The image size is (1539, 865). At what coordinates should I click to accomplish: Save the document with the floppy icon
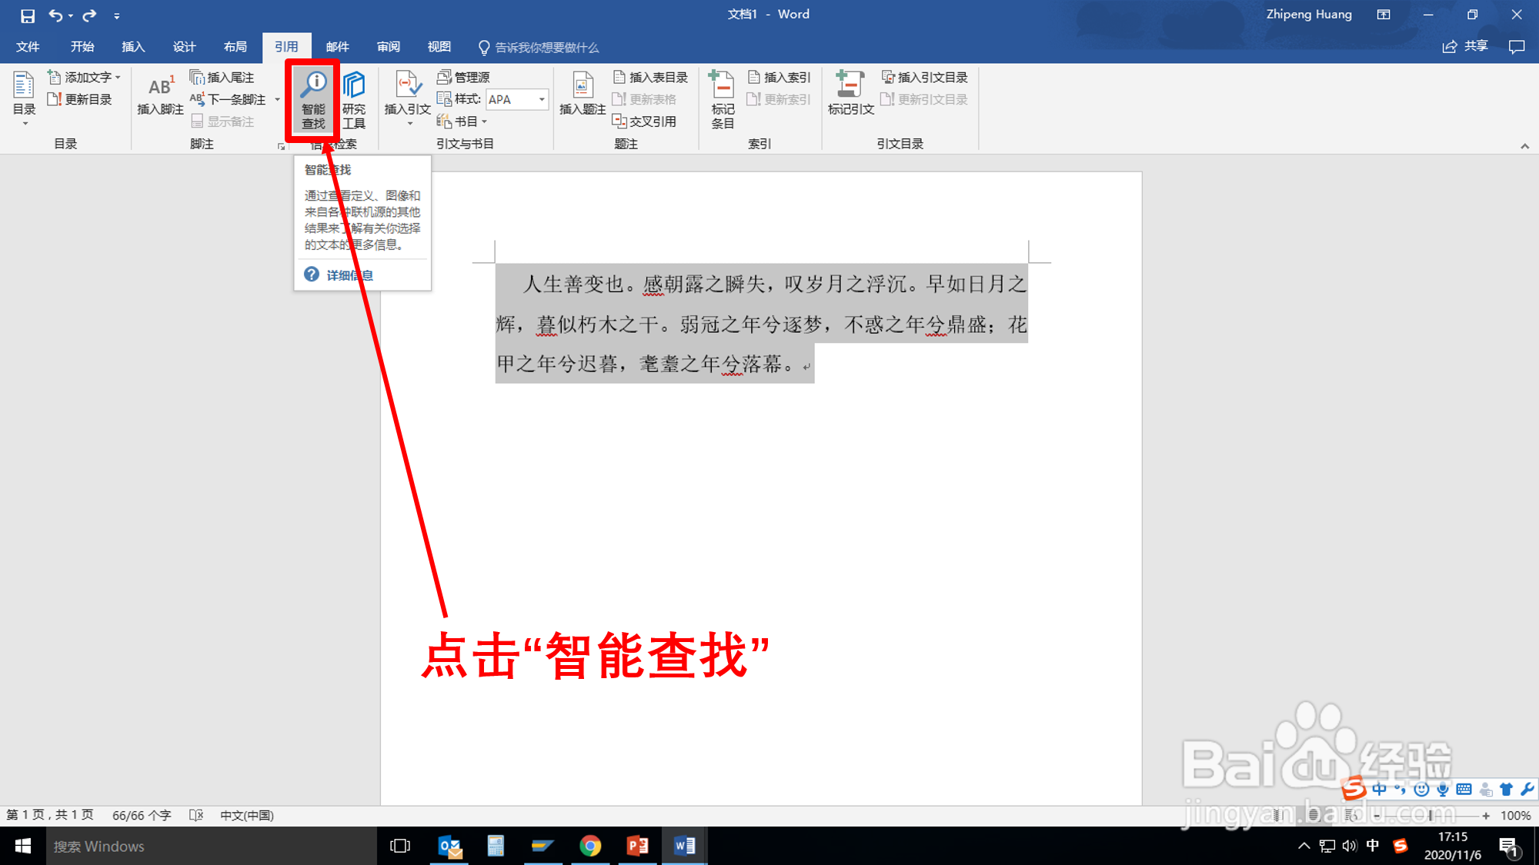tap(28, 15)
